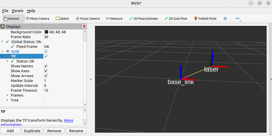272x136 pixels.
Task: Expand the Frames entry under TF
Action: (7, 95)
